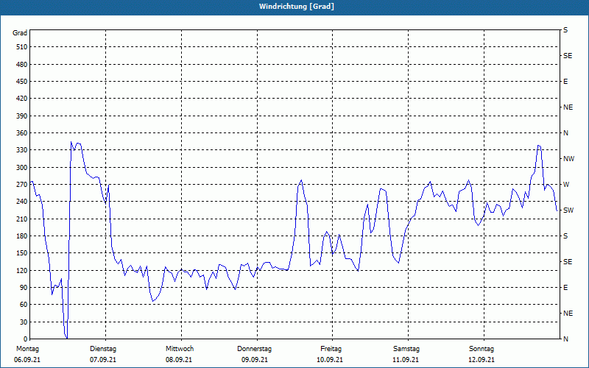
Task: Click the topmost S compass label
Action: click(565, 30)
